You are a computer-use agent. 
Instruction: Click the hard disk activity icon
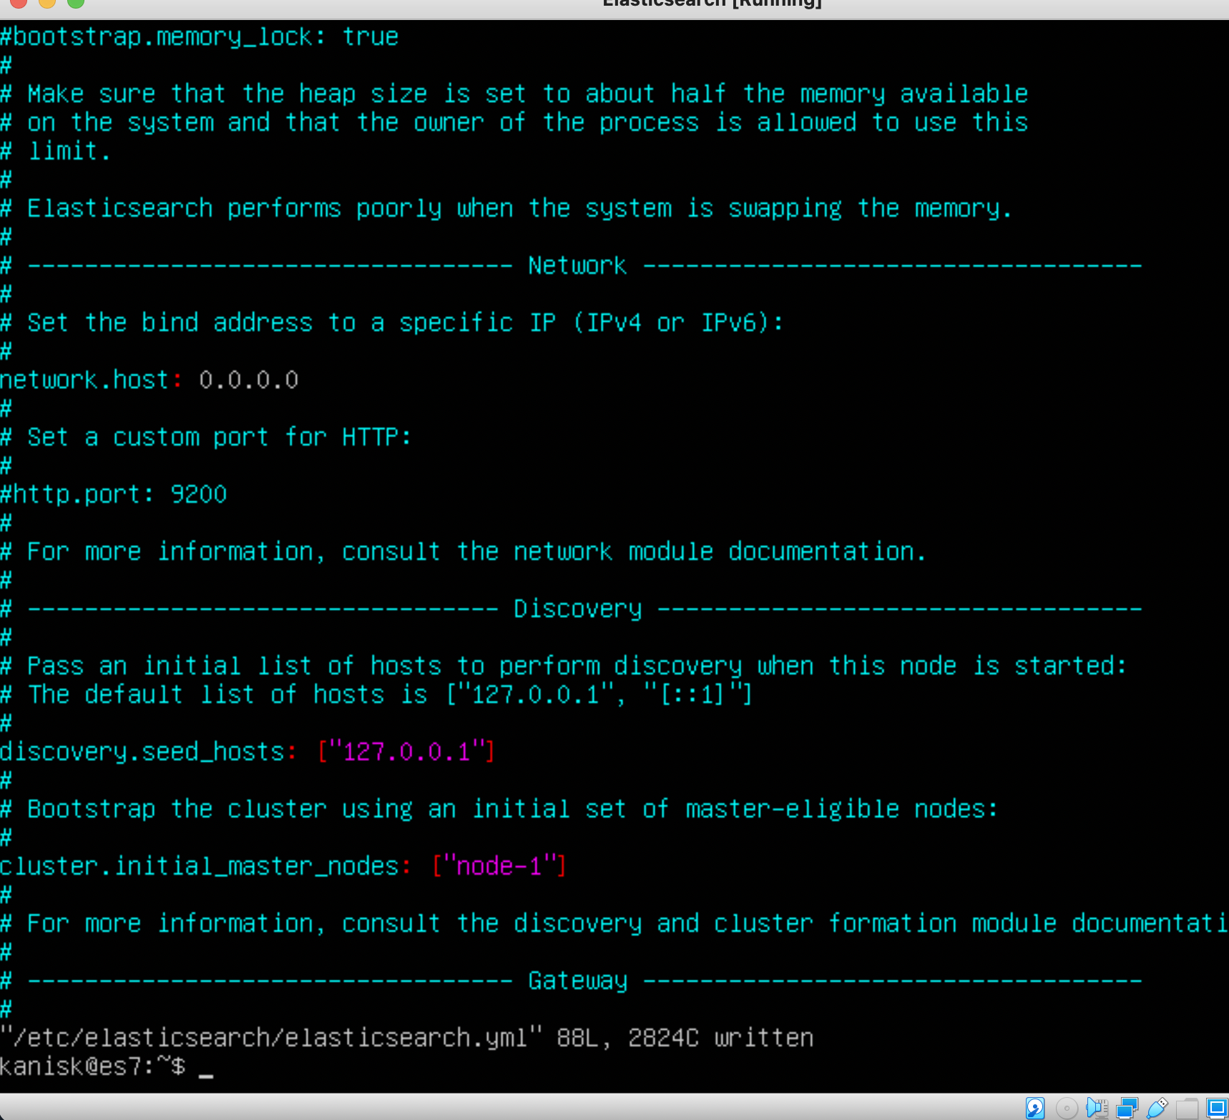coord(1035,1107)
